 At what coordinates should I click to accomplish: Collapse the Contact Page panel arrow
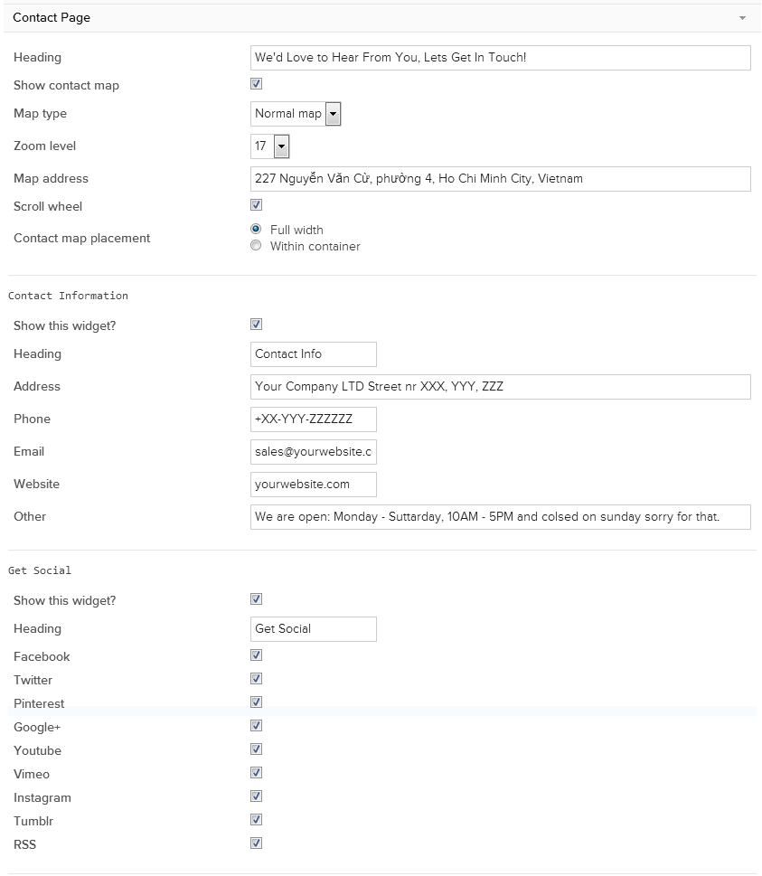click(742, 18)
